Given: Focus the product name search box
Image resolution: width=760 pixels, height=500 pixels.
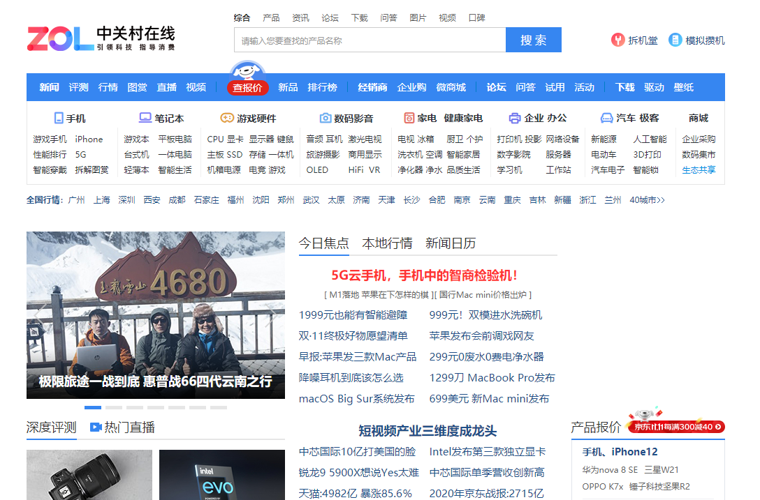Looking at the screenshot, I should tap(370, 40).
